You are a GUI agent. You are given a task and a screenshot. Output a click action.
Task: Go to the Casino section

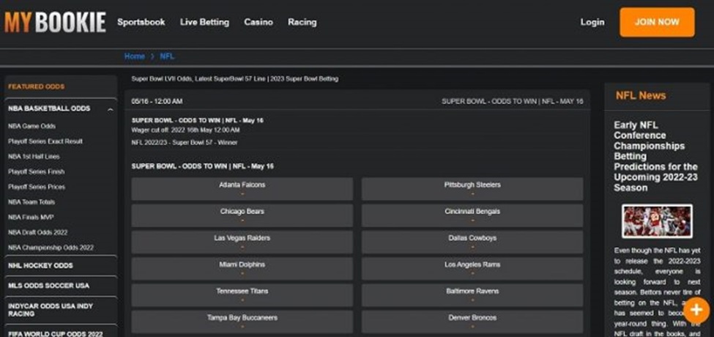pyautogui.click(x=259, y=22)
